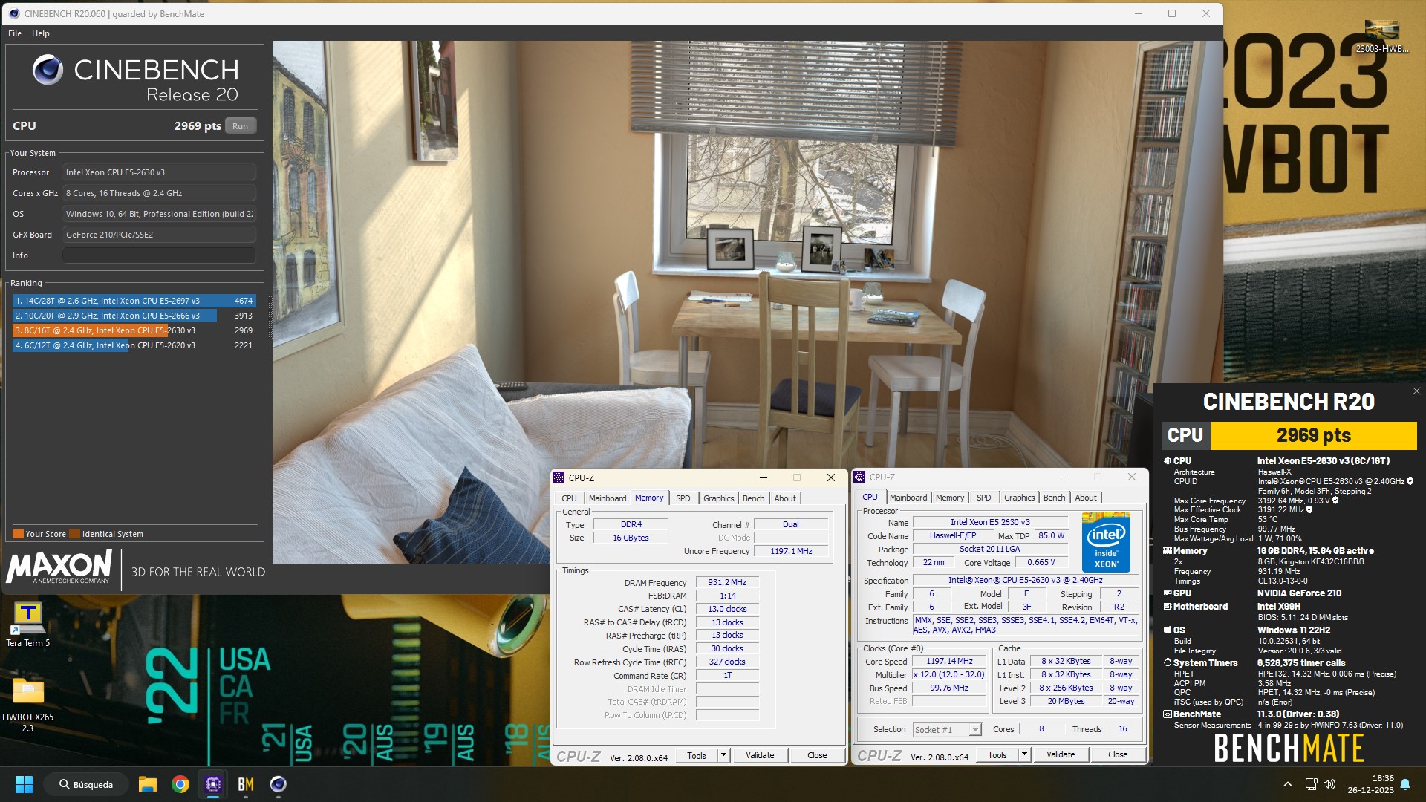The height and width of the screenshot is (802, 1426).
Task: Expand Tools dropdown arrow in CPU-Z Memory window
Action: (x=723, y=755)
